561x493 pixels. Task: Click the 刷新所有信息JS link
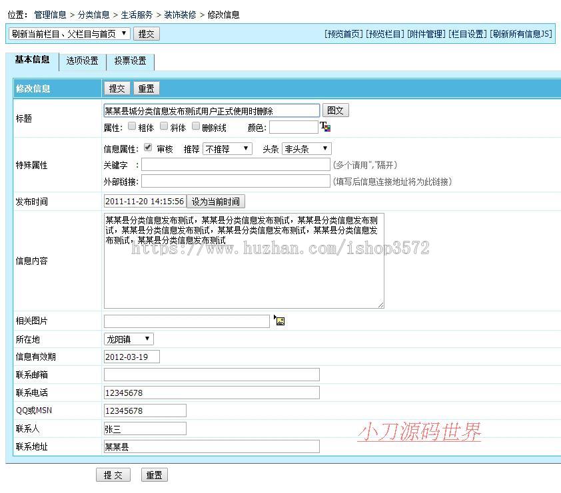(521, 34)
